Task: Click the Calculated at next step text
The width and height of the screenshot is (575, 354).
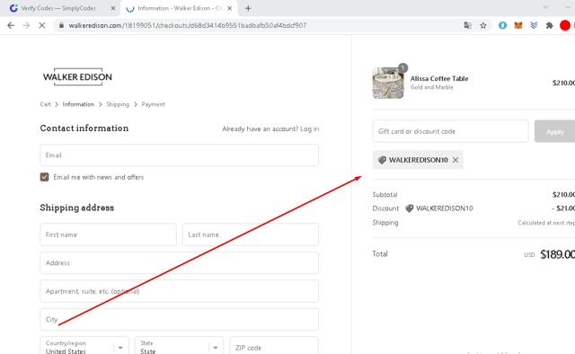Action: [x=546, y=223]
